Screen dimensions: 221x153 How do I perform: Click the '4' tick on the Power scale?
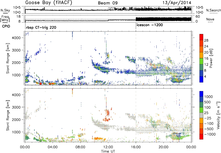click(x=205, y=76)
